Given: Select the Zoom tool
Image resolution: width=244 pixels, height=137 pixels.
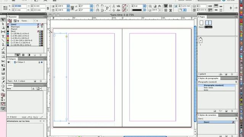Looking at the screenshot, I should 3,90.
